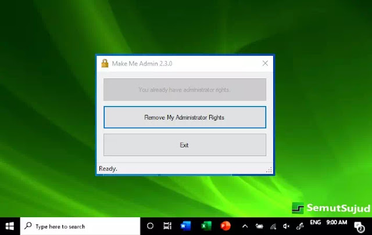The image size is (372, 235).
Task: Show hidden system tray icons
Action: tap(245, 226)
